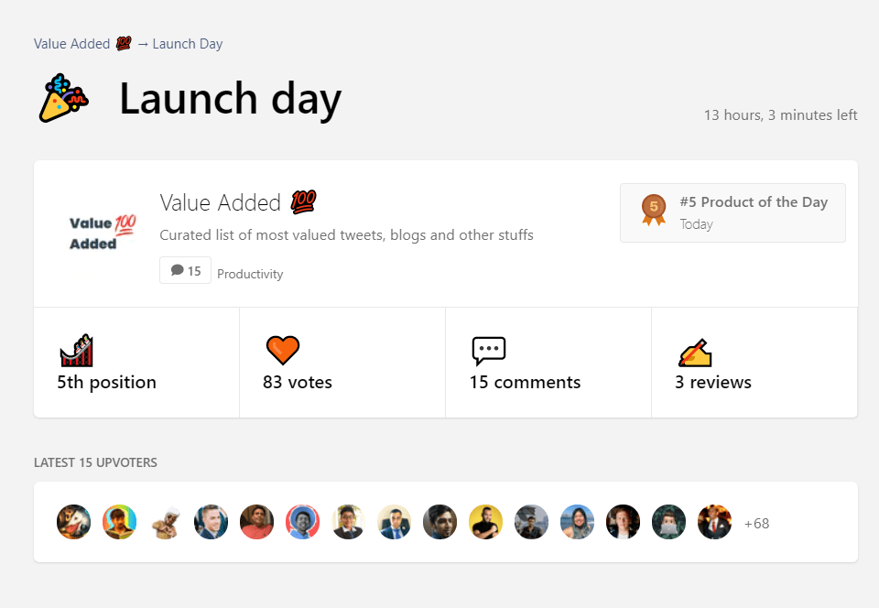Click the speech bubble comments icon
This screenshot has width=879, height=608.
click(488, 350)
